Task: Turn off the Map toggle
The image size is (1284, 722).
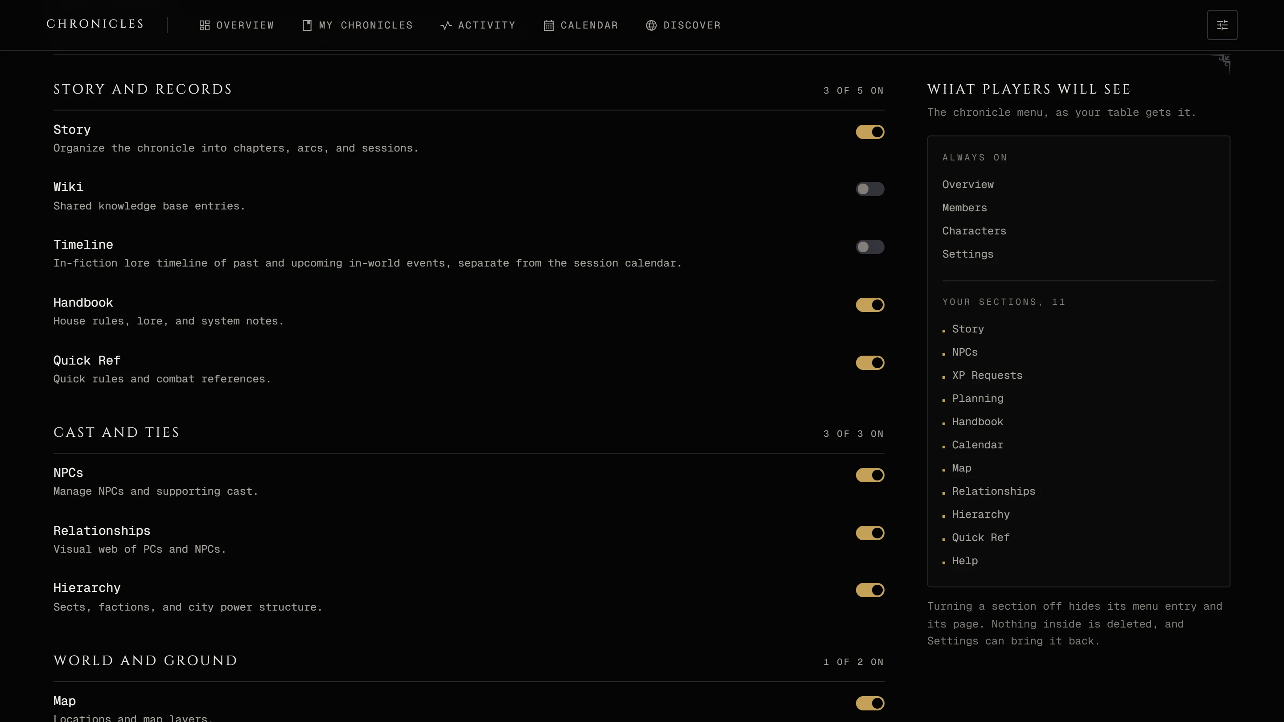Action: tap(870, 703)
